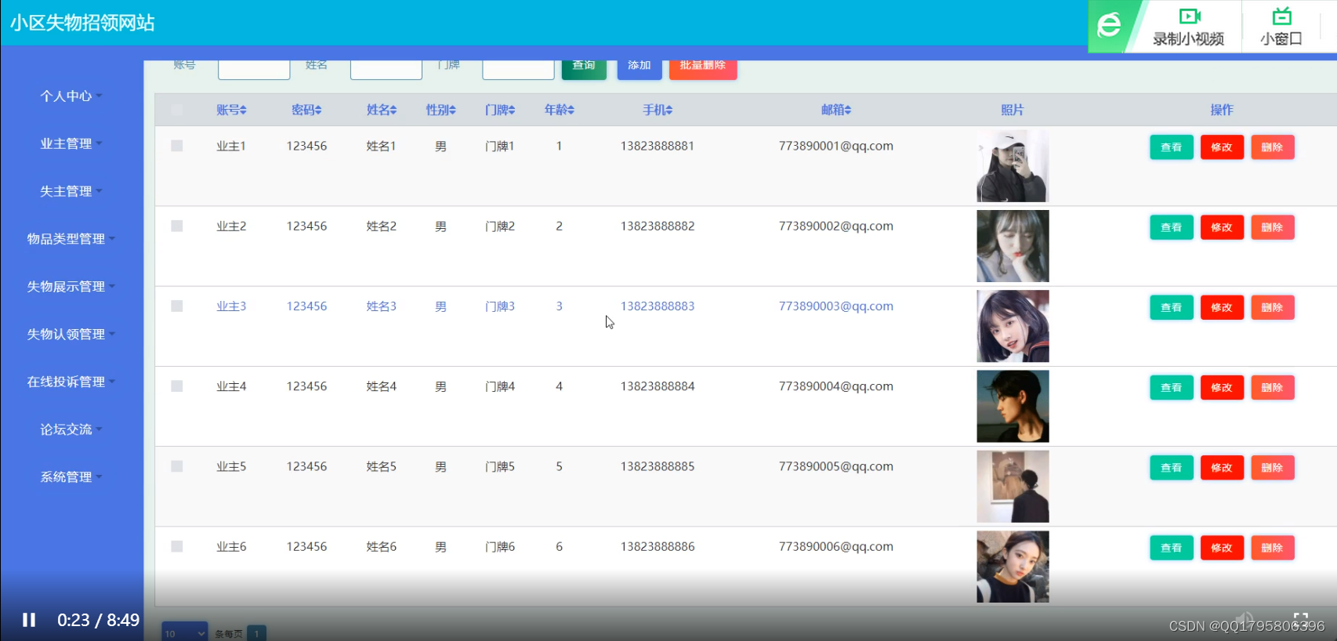This screenshot has width=1337, height=641.
Task: Click 修改 for 业主3 row
Action: [1222, 307]
